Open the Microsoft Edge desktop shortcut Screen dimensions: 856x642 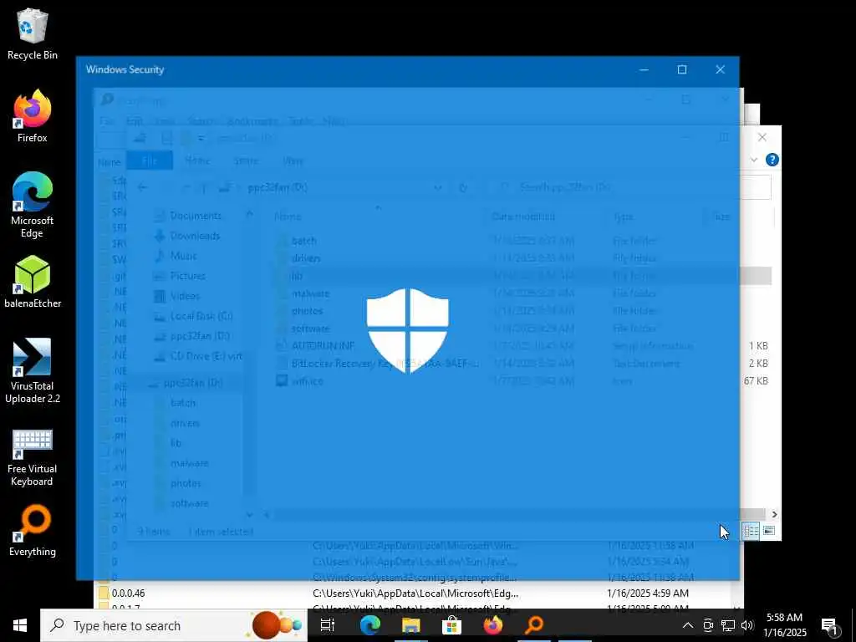(33, 206)
